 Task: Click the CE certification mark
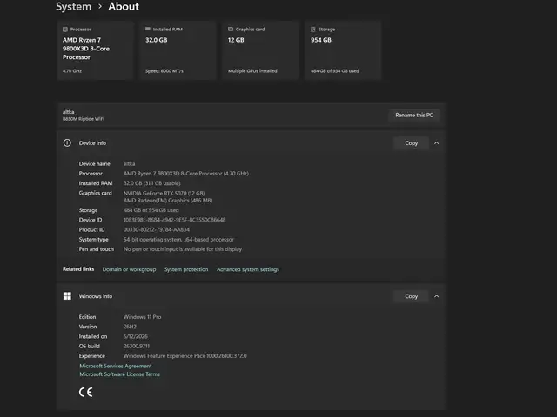(x=85, y=392)
